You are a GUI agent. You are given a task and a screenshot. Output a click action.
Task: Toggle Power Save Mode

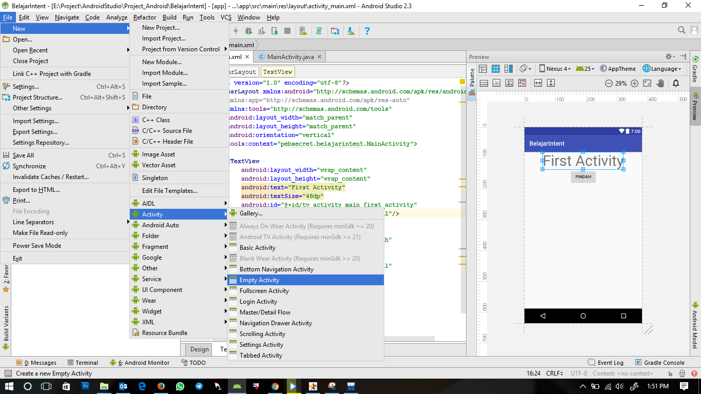click(66, 246)
